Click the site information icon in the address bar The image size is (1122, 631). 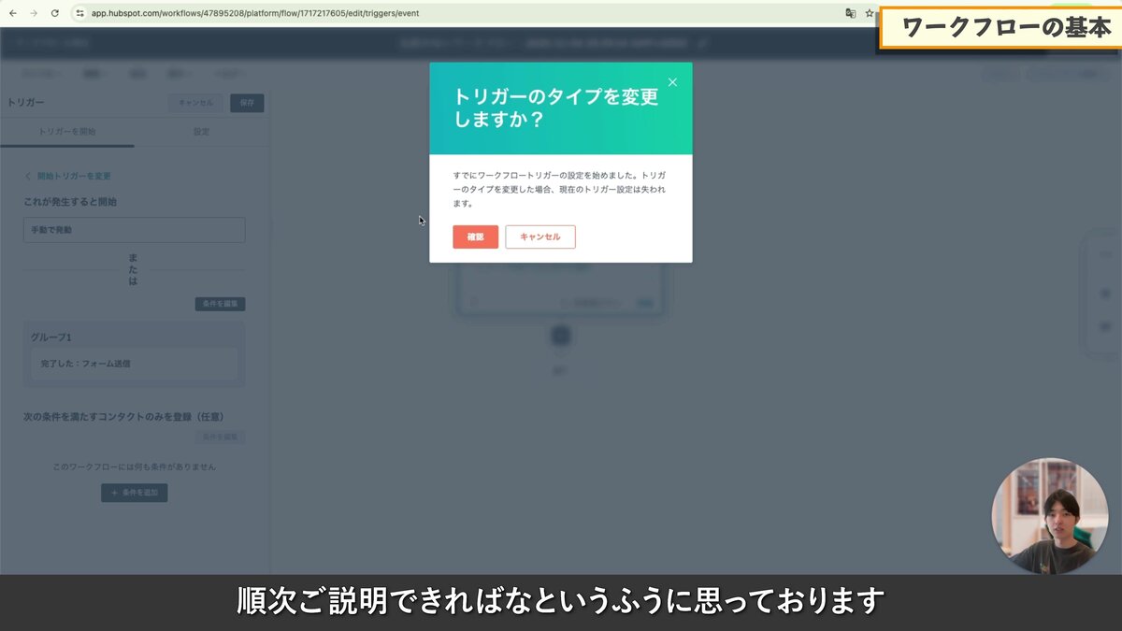(x=79, y=13)
